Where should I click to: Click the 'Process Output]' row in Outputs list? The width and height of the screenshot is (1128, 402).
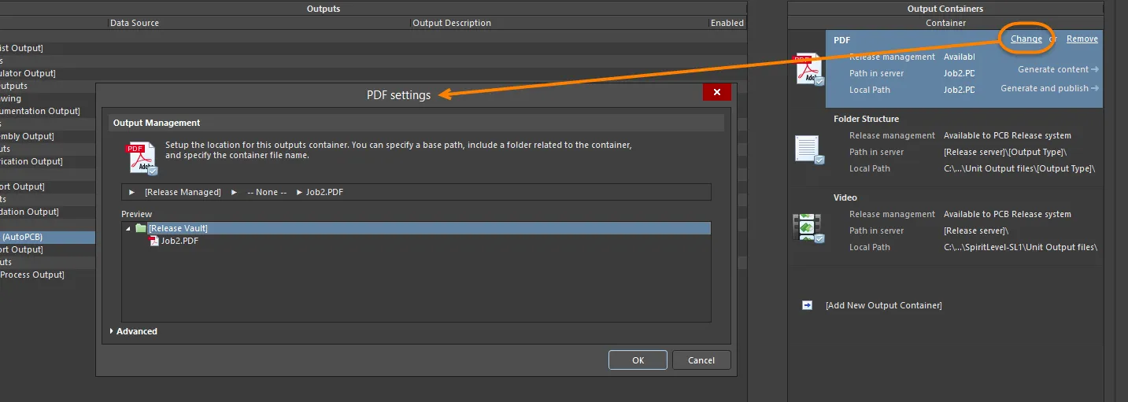[x=32, y=275]
